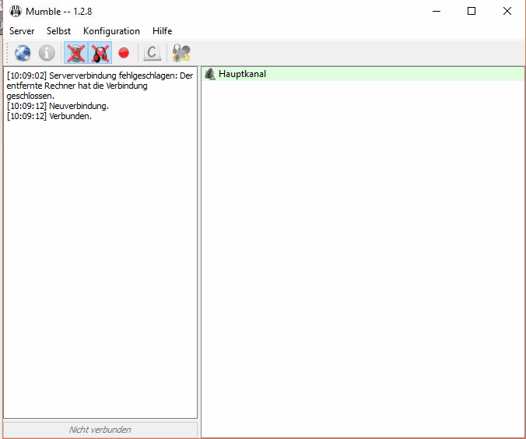The image size is (526, 439).
Task: Click the 'Verbunden.' log entry
Action: point(70,117)
